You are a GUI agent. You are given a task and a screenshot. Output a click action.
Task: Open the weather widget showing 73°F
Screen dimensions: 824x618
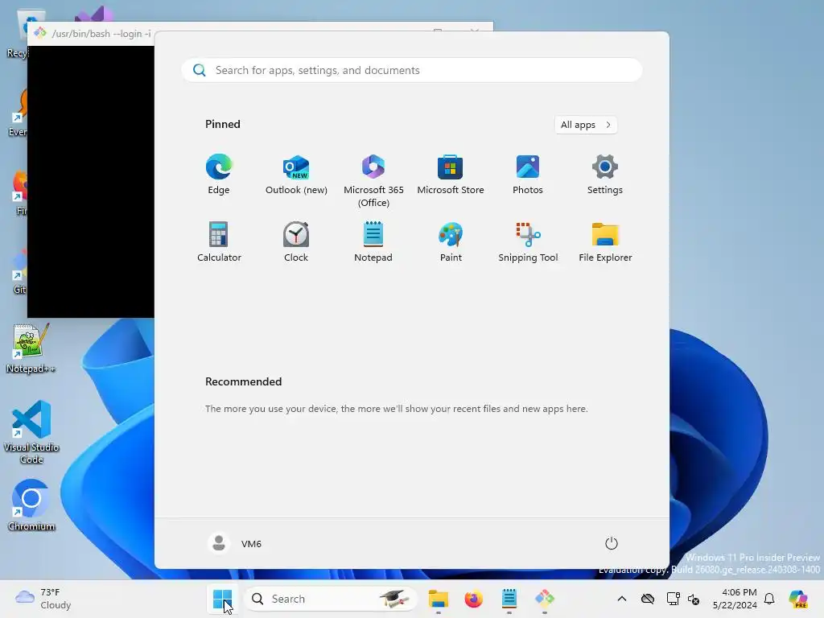(43, 599)
